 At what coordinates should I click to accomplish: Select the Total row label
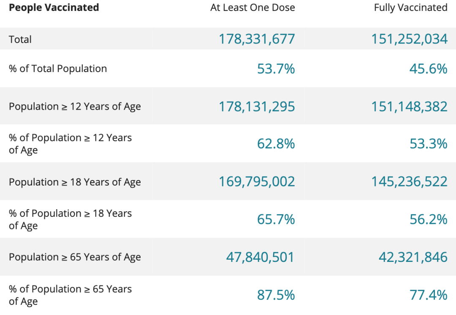[20, 39]
